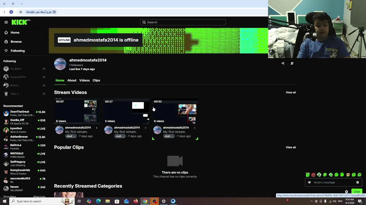Screen dimensions: 366x205
Task: Open recommended channel SeifHegazy
Action: (x=24, y=163)
